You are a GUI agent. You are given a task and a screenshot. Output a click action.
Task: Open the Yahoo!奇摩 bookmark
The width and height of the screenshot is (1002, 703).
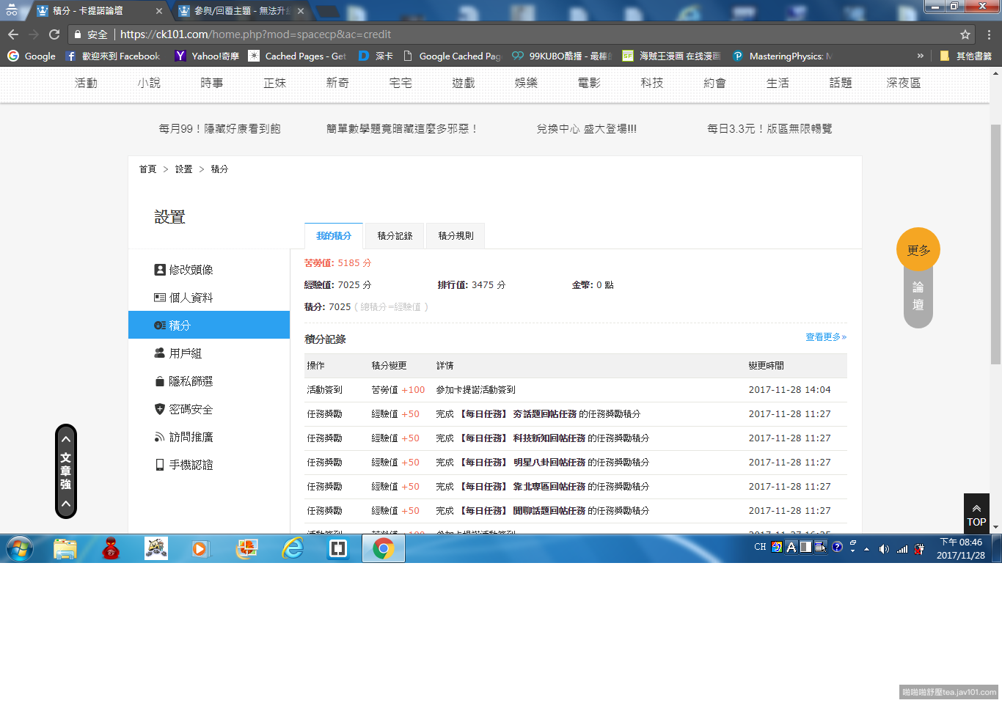click(208, 56)
